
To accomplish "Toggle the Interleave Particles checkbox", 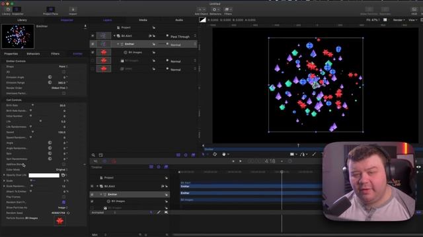I will (x=63, y=93).
